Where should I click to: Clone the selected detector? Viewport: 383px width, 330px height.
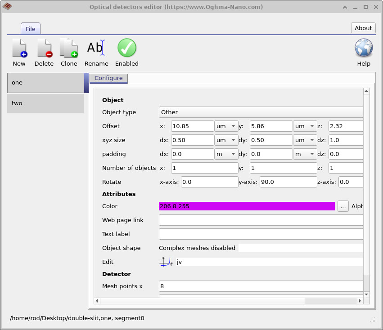[x=69, y=48]
